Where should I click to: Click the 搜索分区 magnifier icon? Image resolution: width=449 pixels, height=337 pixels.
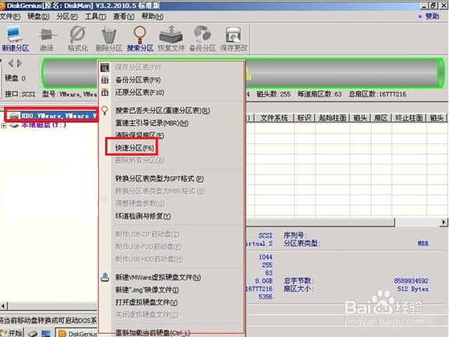(140, 38)
